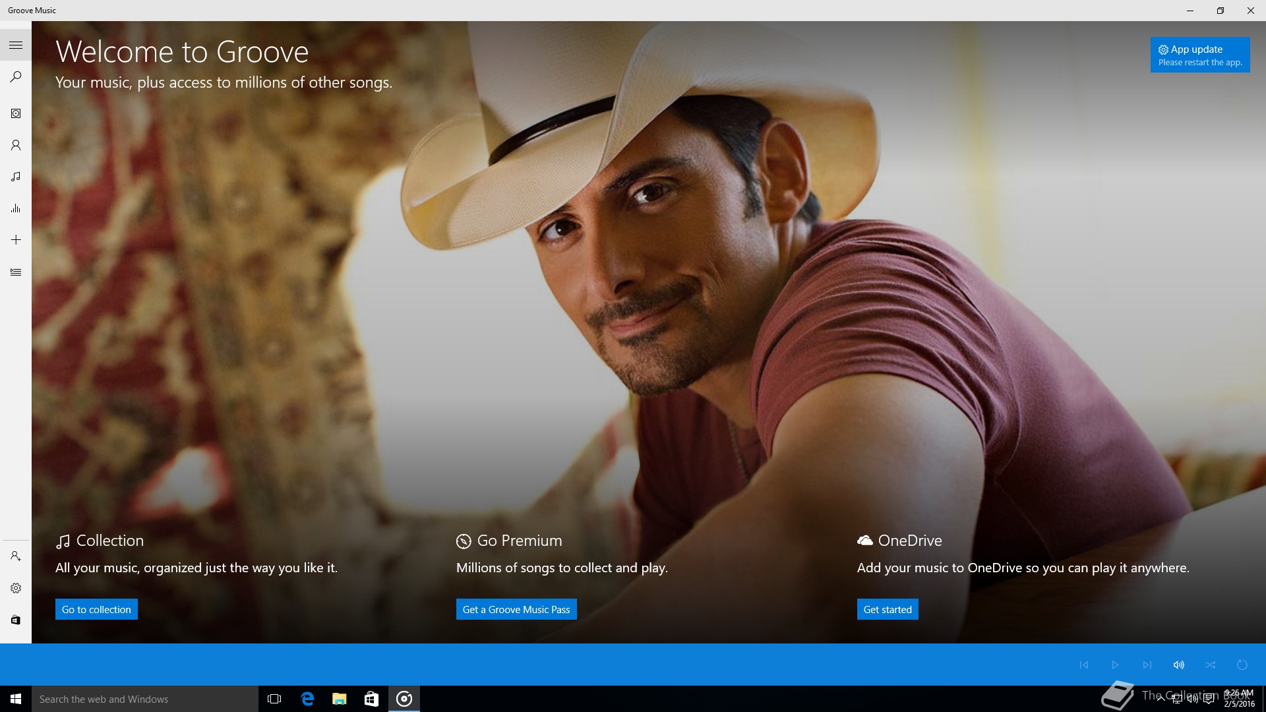1266x712 pixels.
Task: Open Songs view in sidebar
Action: click(16, 177)
